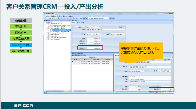
Task: Click the Copy toolbar icon
Action: tap(71, 18)
